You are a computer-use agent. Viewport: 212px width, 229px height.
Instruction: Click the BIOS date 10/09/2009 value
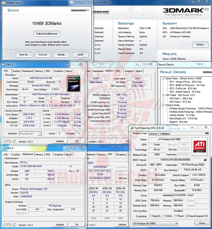pos(51,196)
